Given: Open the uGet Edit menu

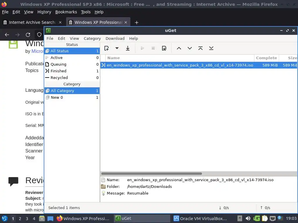Looking at the screenshot, I should [61, 39].
